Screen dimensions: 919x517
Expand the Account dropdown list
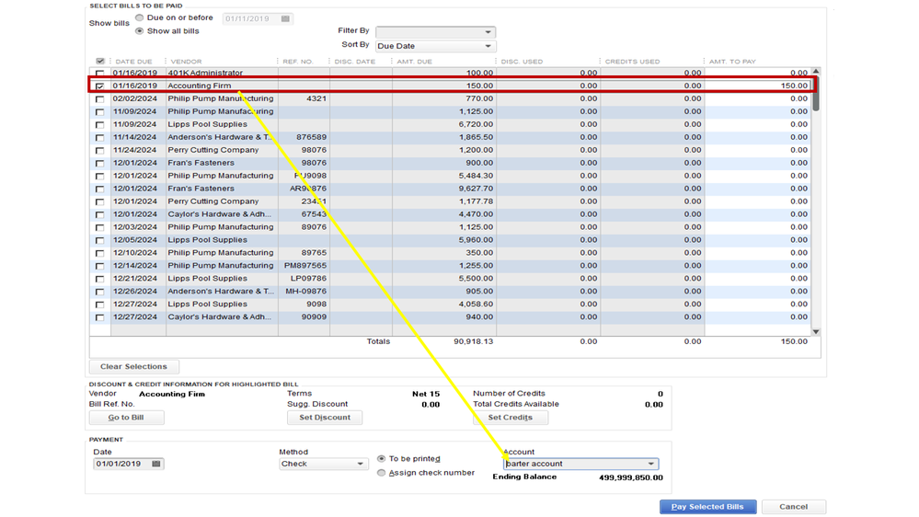(x=650, y=465)
